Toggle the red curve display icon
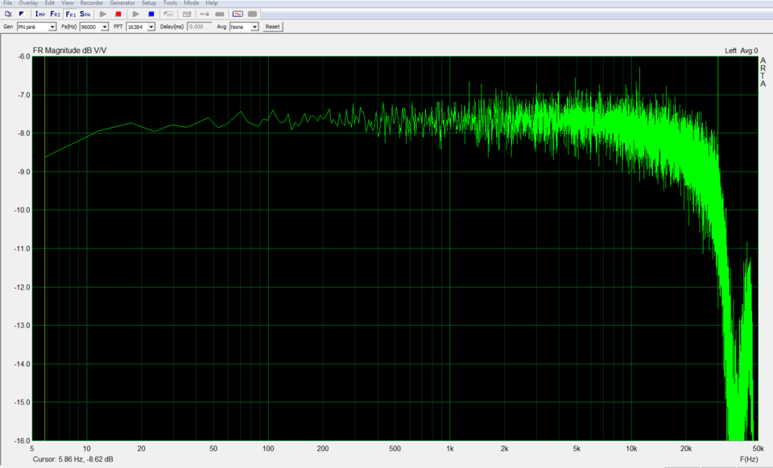 238,14
